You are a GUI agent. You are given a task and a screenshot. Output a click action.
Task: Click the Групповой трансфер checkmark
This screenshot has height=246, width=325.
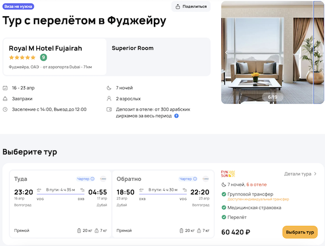click(x=224, y=194)
